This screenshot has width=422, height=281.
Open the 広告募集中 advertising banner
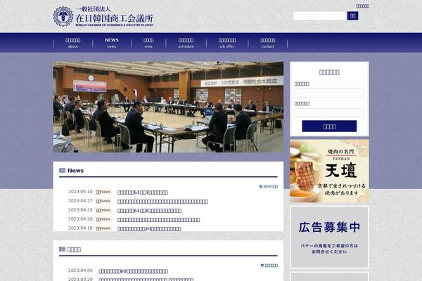point(329,237)
